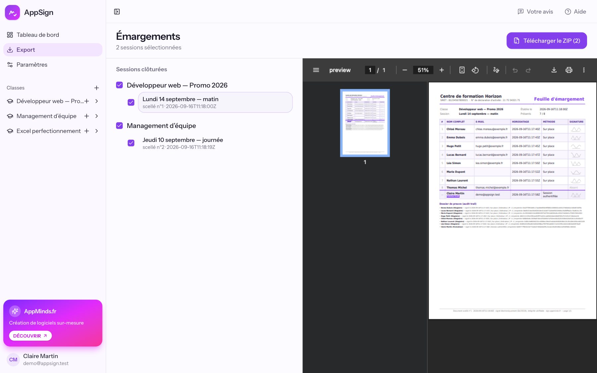Viewport: 597px width, 373px height.
Task: Uncheck the Développeur web — Promo 2026 group
Action: pyautogui.click(x=119, y=85)
